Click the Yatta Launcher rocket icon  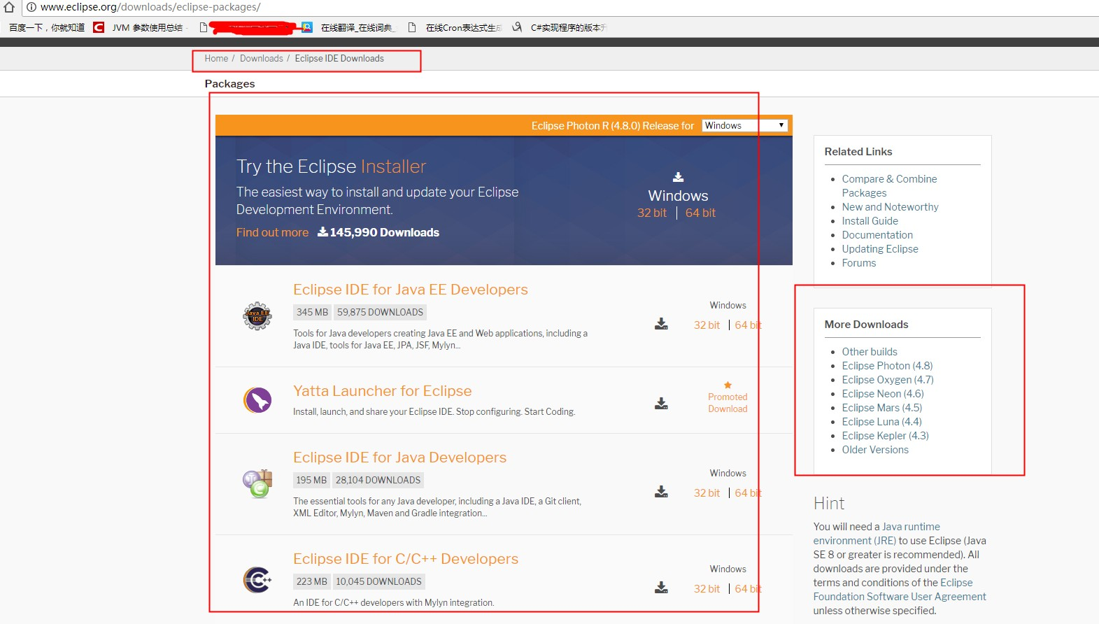[257, 400]
